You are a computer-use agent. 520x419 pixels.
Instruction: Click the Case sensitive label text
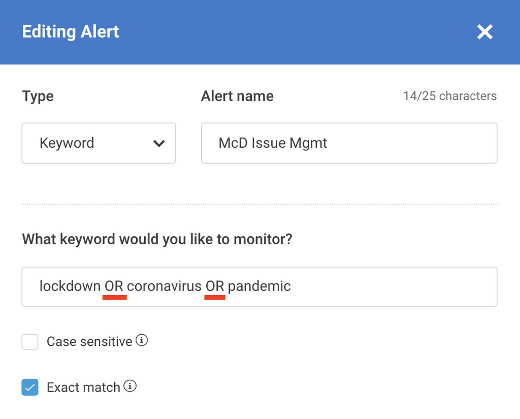[89, 342]
